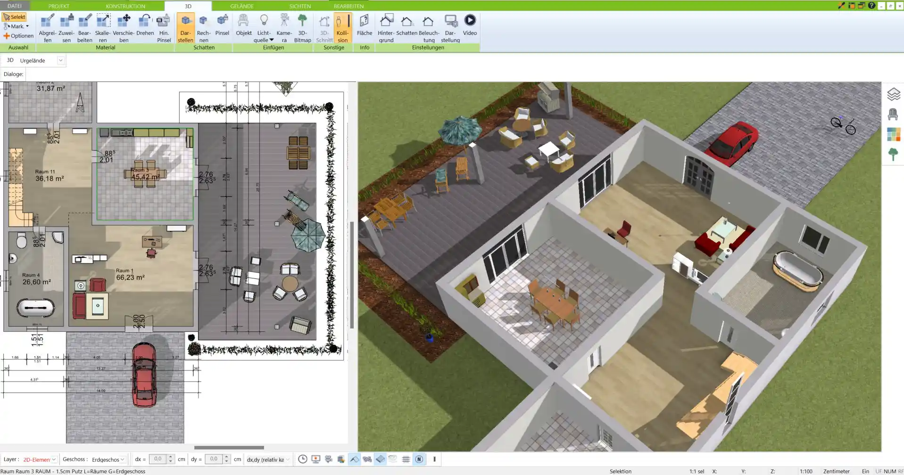Open Hintergrund settings
Image resolution: width=904 pixels, height=475 pixels.
click(386, 28)
